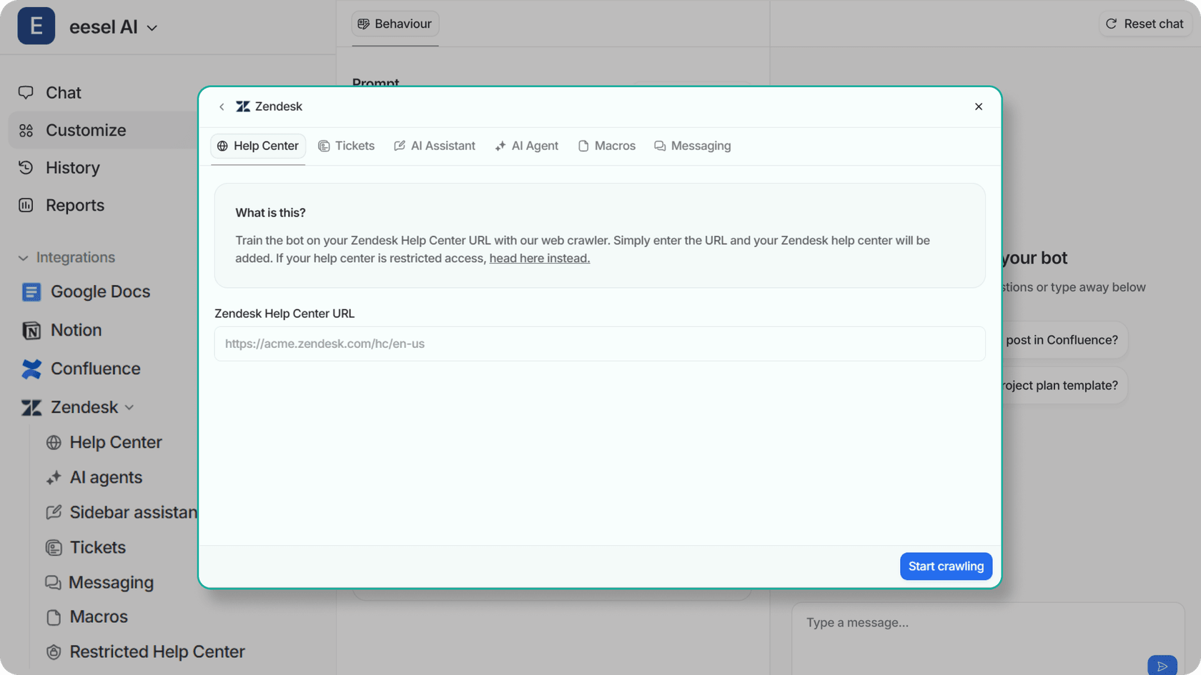Click the Zendesk logo in the sidebar
This screenshot has height=675, width=1201.
(31, 407)
